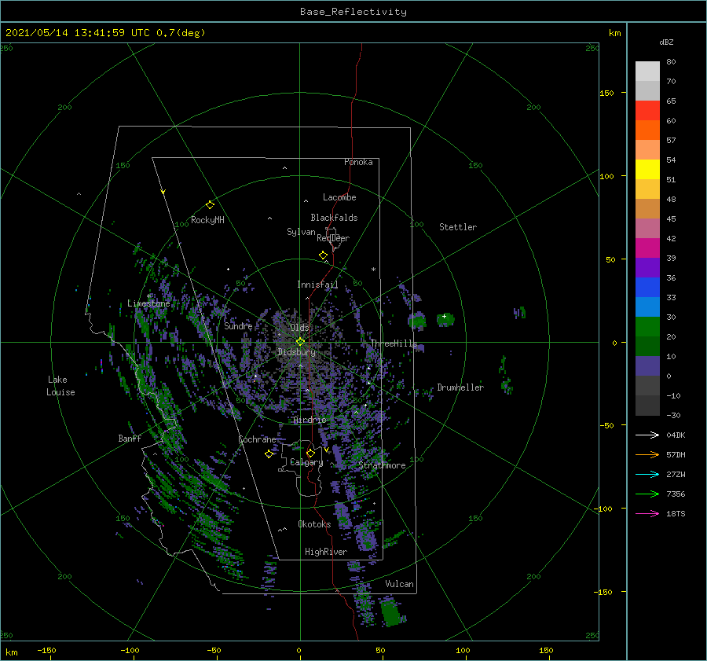Click the yellow 54 dBZ legend color

click(x=647, y=170)
